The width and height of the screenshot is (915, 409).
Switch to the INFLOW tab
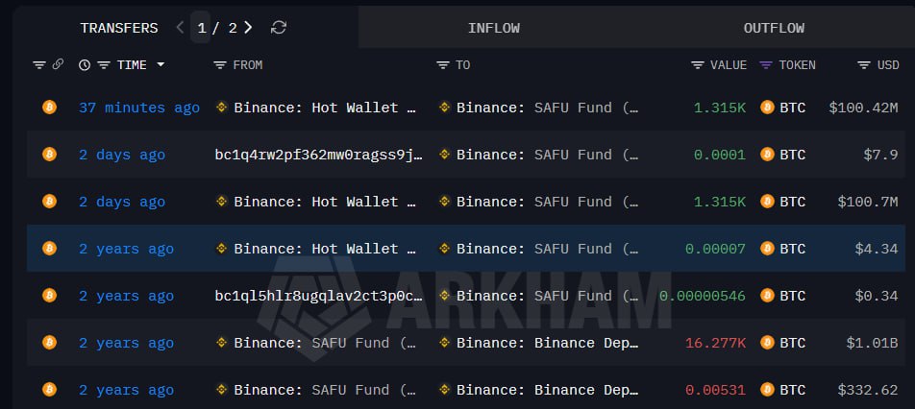click(493, 28)
